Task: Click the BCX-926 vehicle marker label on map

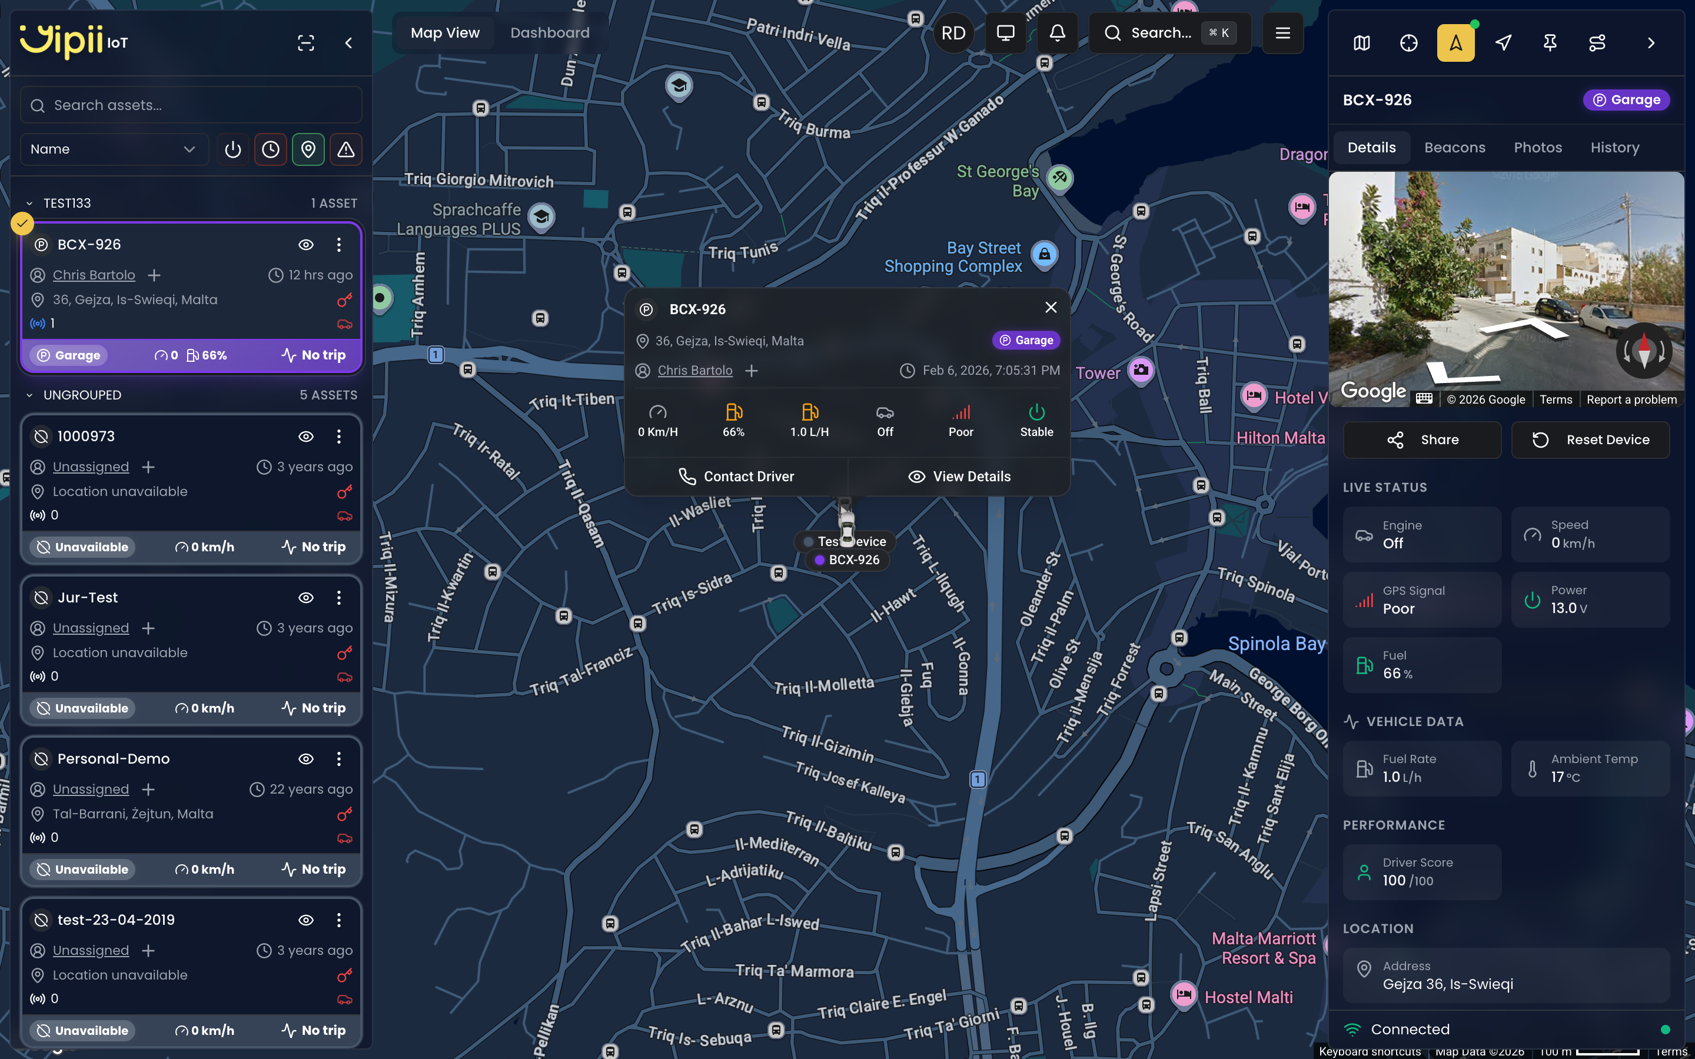Action: (847, 560)
